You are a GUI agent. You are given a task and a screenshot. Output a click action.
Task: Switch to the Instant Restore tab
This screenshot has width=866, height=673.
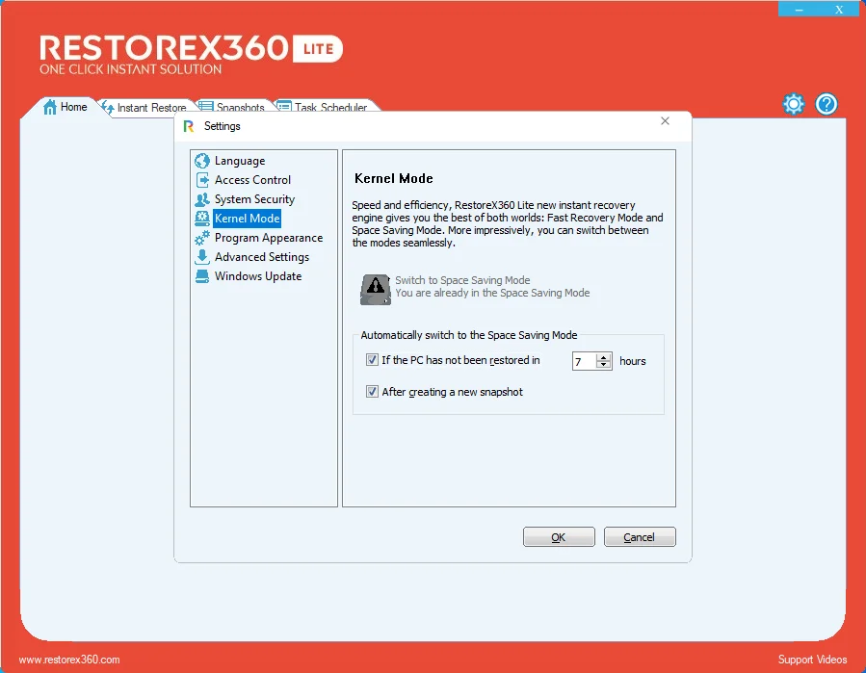tap(145, 107)
